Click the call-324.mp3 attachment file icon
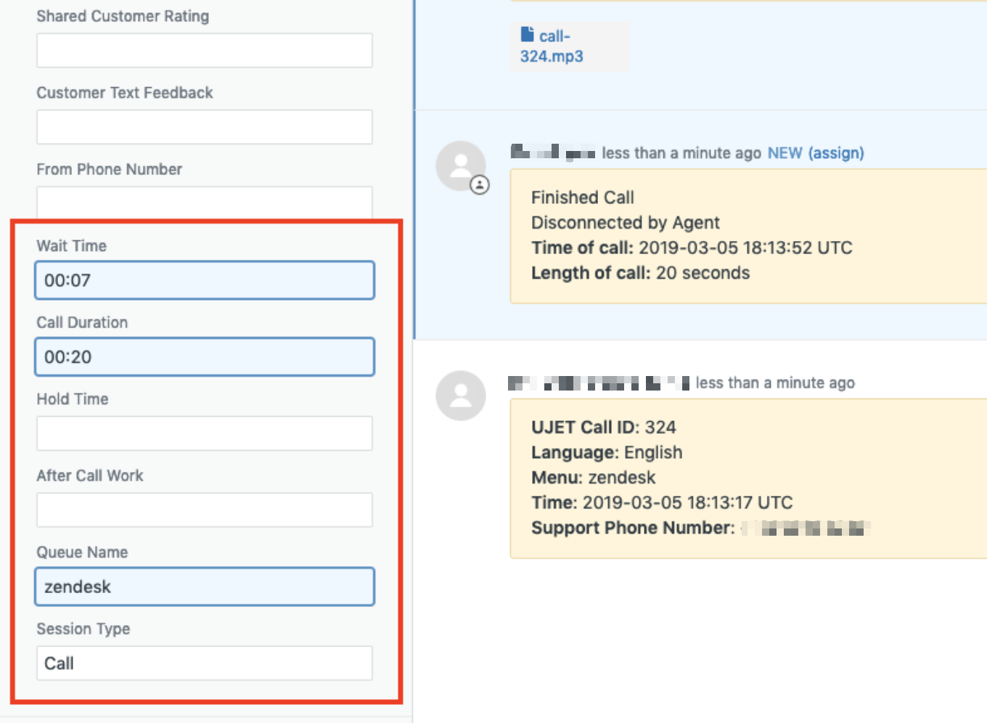Image resolution: width=987 pixels, height=723 pixels. [528, 35]
